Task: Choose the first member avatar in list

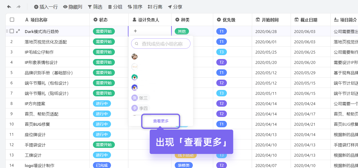Action: point(134,57)
